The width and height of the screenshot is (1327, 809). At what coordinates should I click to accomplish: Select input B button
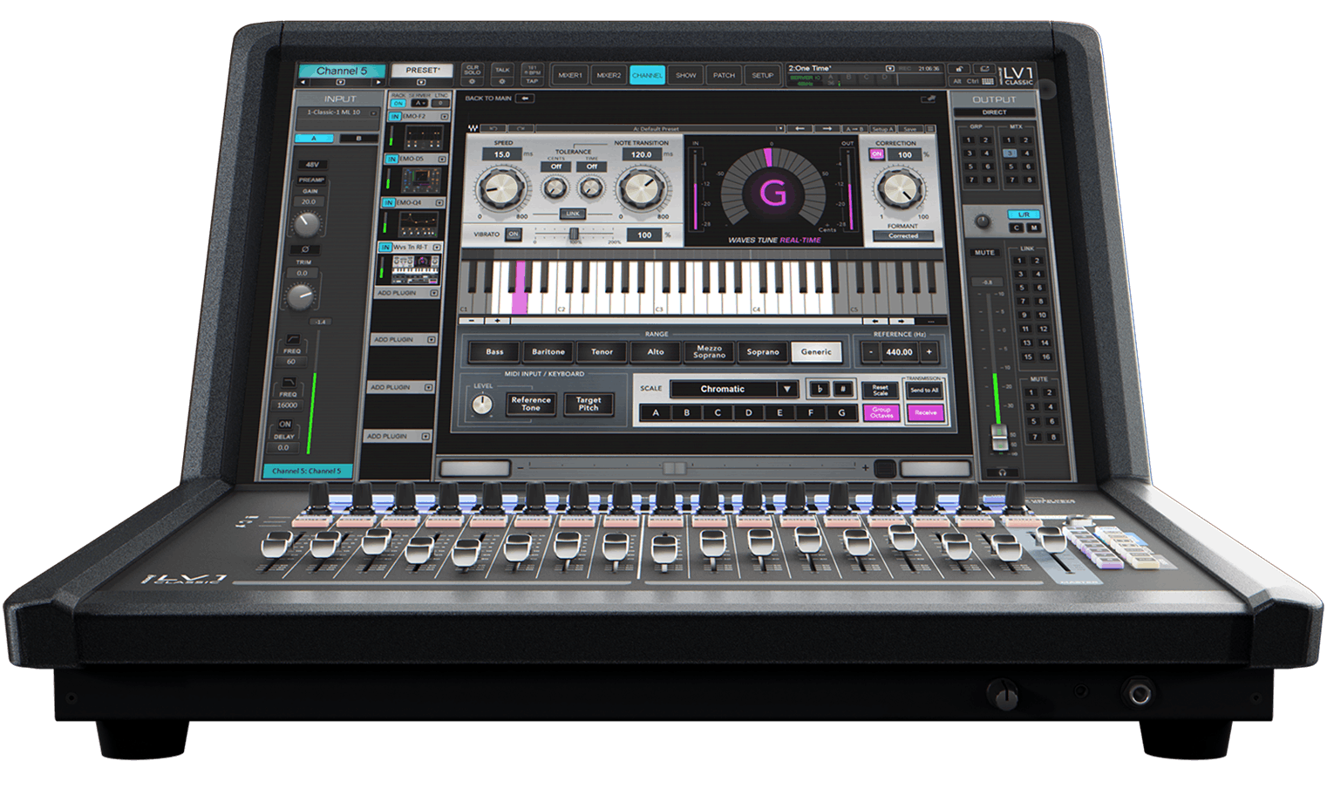pos(357,139)
